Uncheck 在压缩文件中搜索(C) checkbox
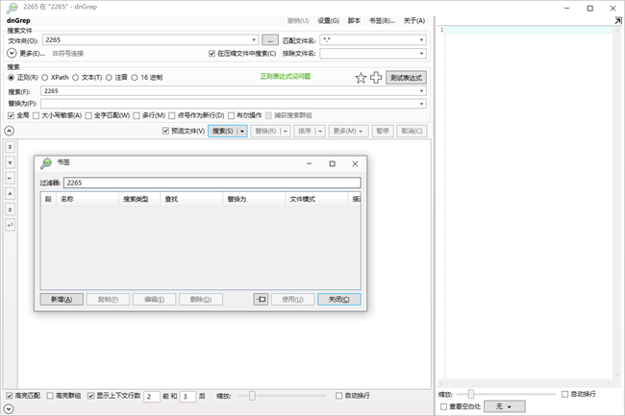This screenshot has height=416, width=625. pyautogui.click(x=212, y=54)
